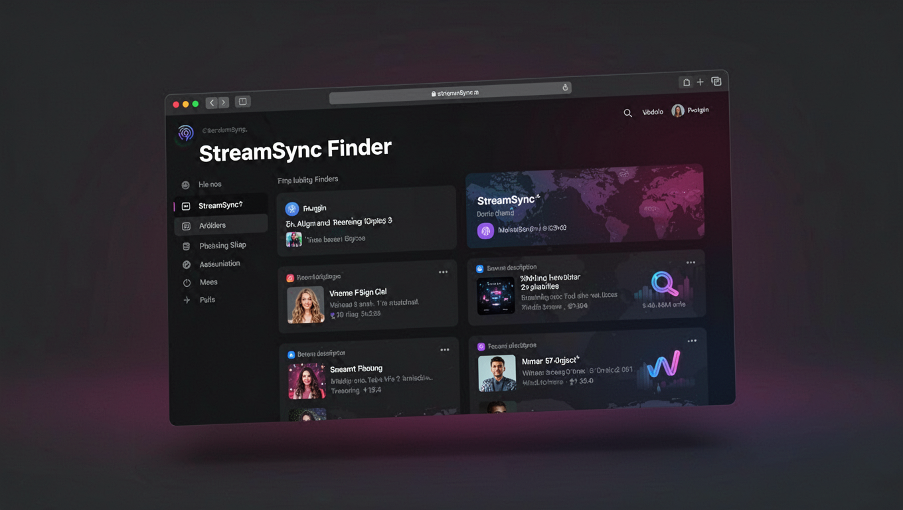Click the Vbdolo link in the top bar

pyautogui.click(x=652, y=112)
